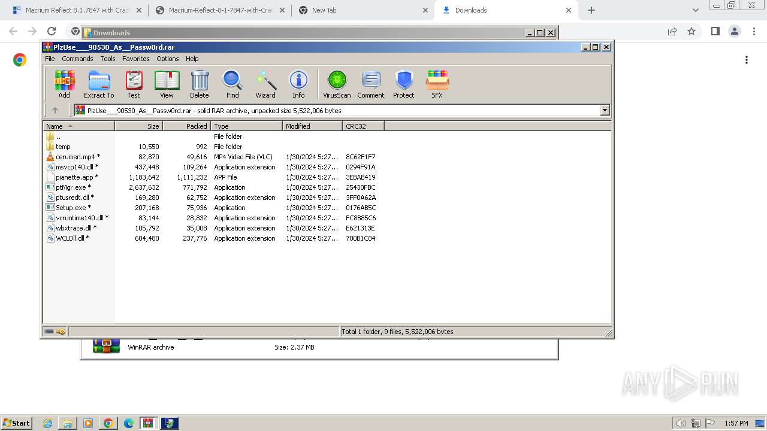Image resolution: width=767 pixels, height=431 pixels.
Task: Sort by Modified column header
Action: coord(312,126)
